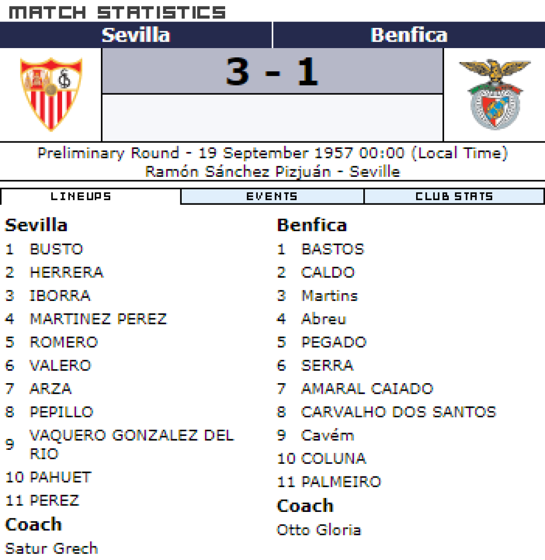The width and height of the screenshot is (545, 560).
Task: Select Sevilla player ARZA
Action: [x=50, y=388]
